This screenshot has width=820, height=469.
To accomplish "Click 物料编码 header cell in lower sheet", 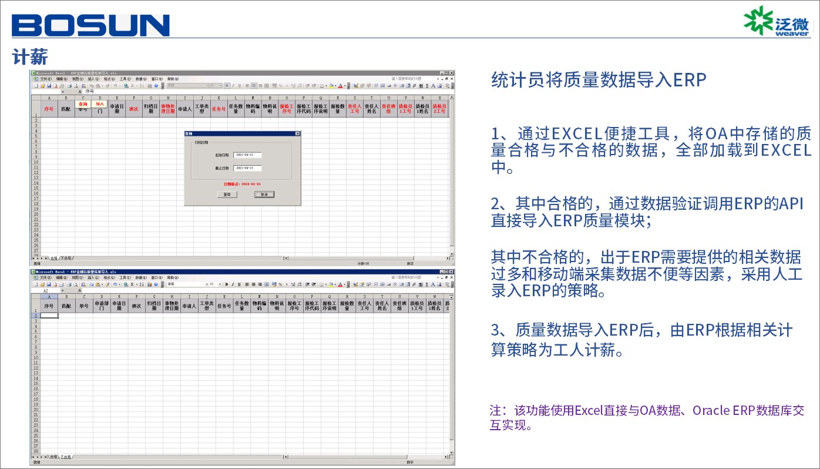I will [x=259, y=306].
